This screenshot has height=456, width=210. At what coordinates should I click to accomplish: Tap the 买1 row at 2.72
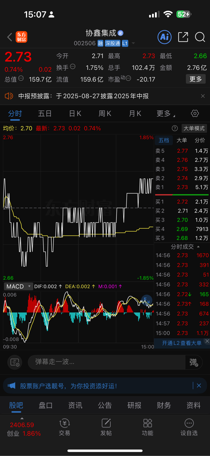point(182,202)
